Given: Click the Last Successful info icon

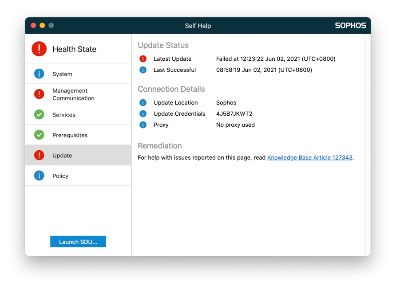Looking at the screenshot, I should click(x=143, y=70).
